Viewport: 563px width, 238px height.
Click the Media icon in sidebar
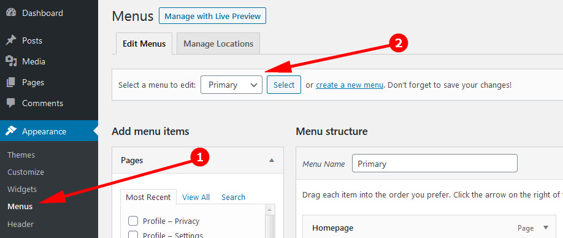pyautogui.click(x=11, y=61)
